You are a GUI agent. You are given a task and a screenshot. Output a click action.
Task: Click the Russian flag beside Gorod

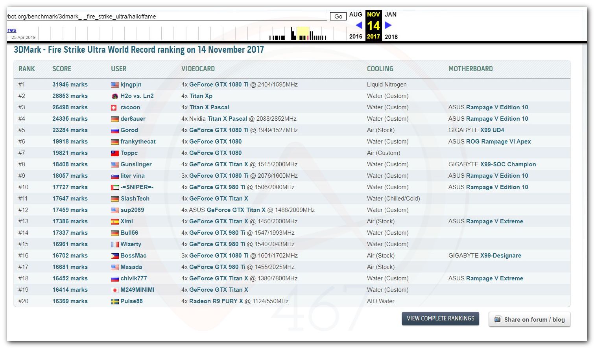pyautogui.click(x=114, y=130)
